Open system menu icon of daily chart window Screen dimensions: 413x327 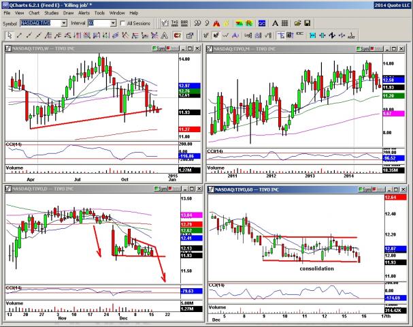[x=8, y=189]
